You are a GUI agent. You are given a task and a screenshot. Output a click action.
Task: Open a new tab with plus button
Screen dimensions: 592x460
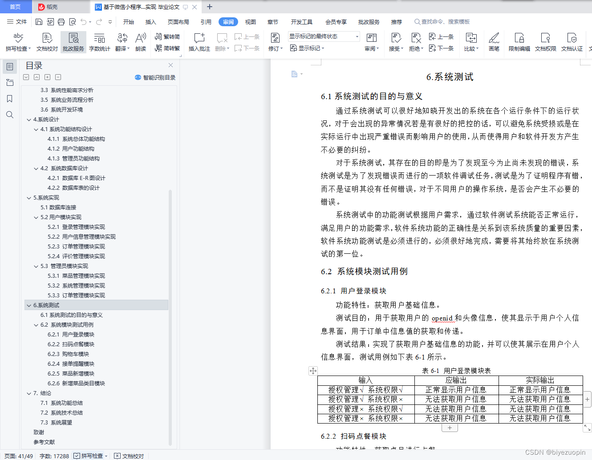210,7
